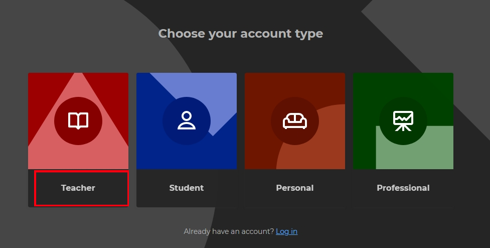Select the Professional account type label
The width and height of the screenshot is (490, 248).
pos(403,188)
